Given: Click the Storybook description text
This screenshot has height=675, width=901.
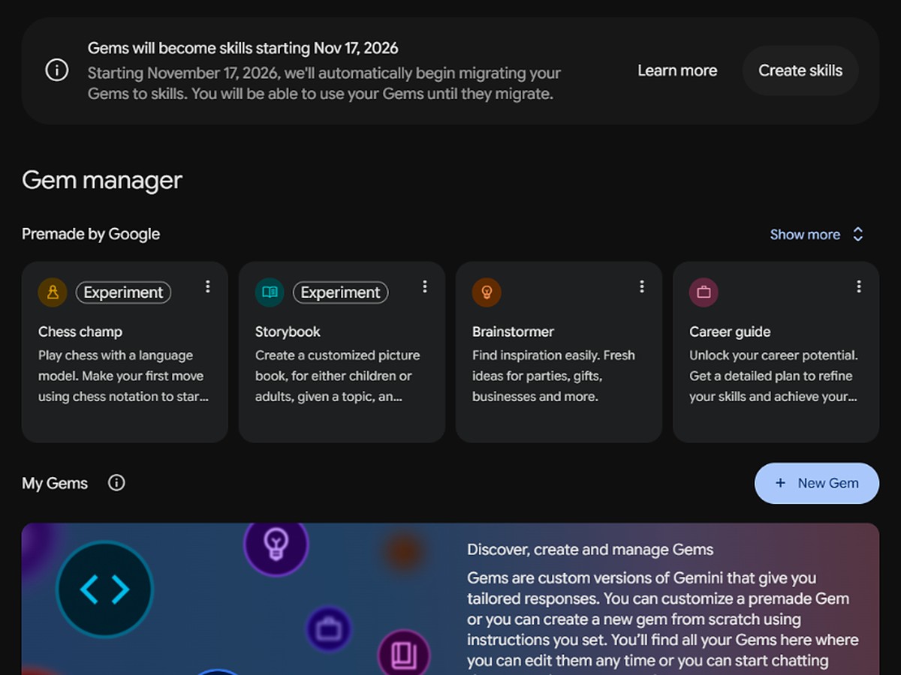Looking at the screenshot, I should (338, 376).
